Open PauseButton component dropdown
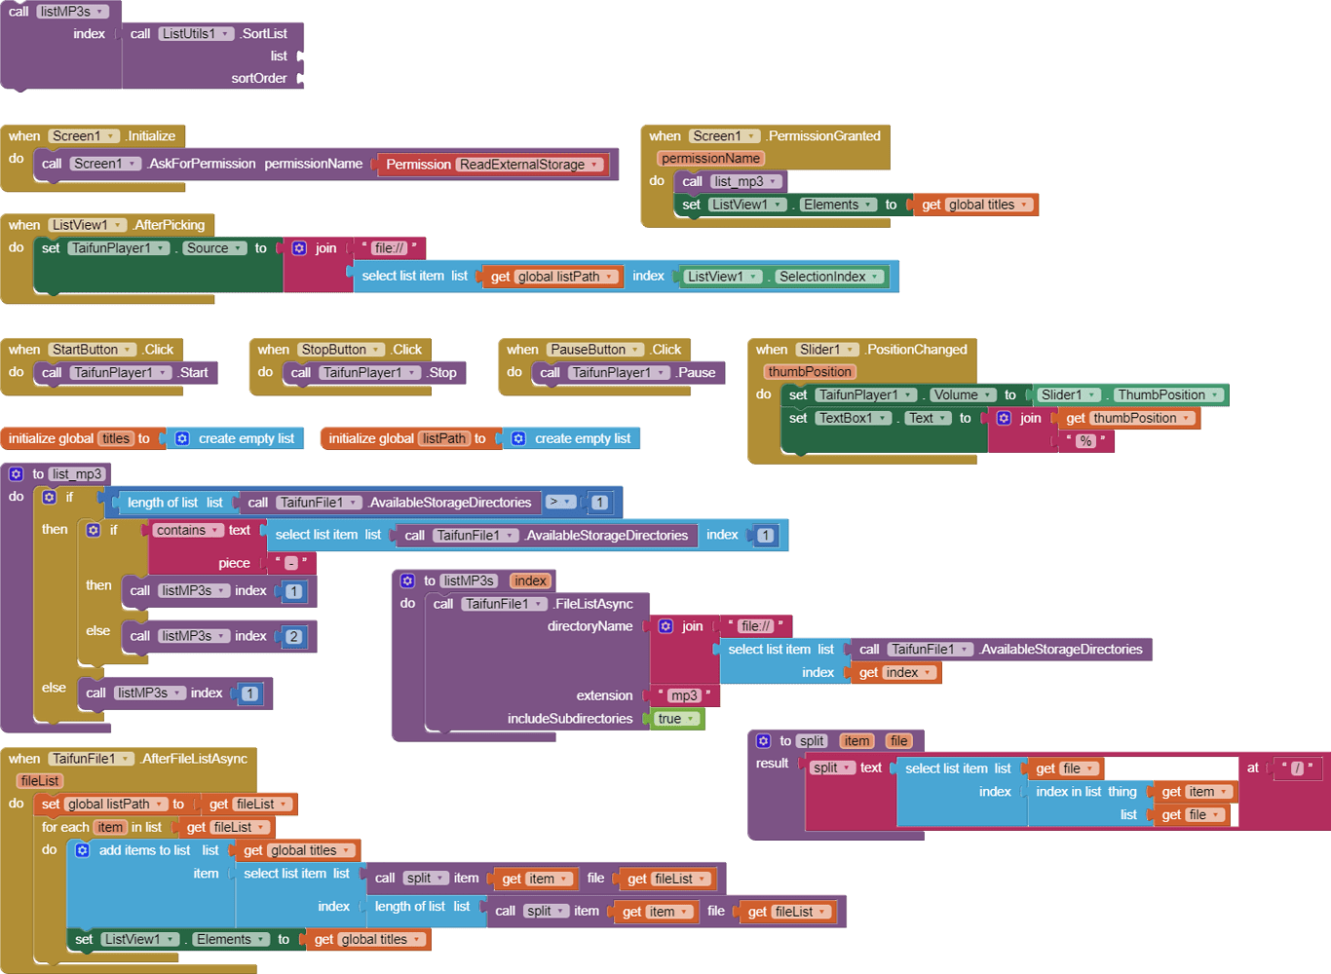 (596, 350)
